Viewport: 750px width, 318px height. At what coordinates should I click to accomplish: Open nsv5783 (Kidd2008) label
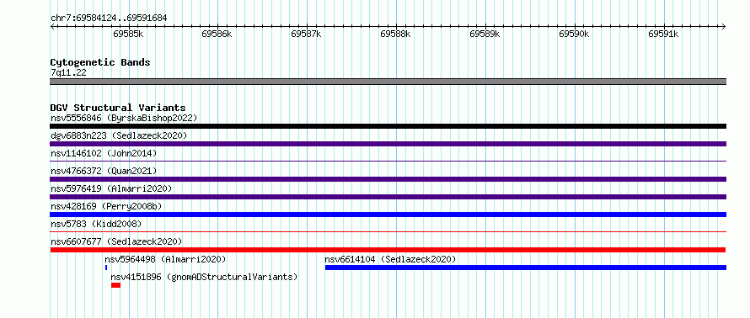pos(96,224)
